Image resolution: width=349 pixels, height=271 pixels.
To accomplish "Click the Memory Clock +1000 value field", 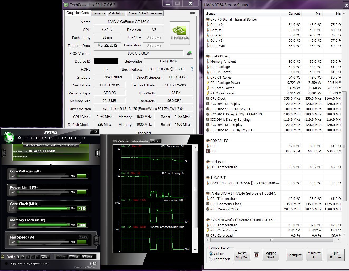I will point(82,225).
